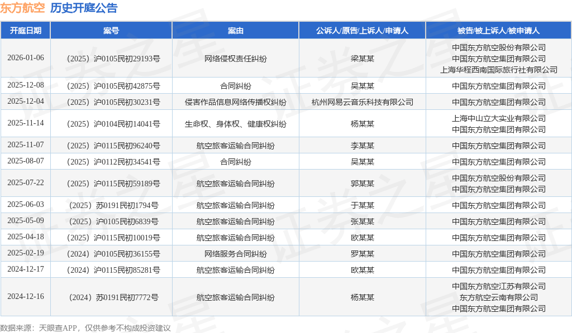Click date cell 2024-12-17
The image size is (572, 333).
point(26,269)
